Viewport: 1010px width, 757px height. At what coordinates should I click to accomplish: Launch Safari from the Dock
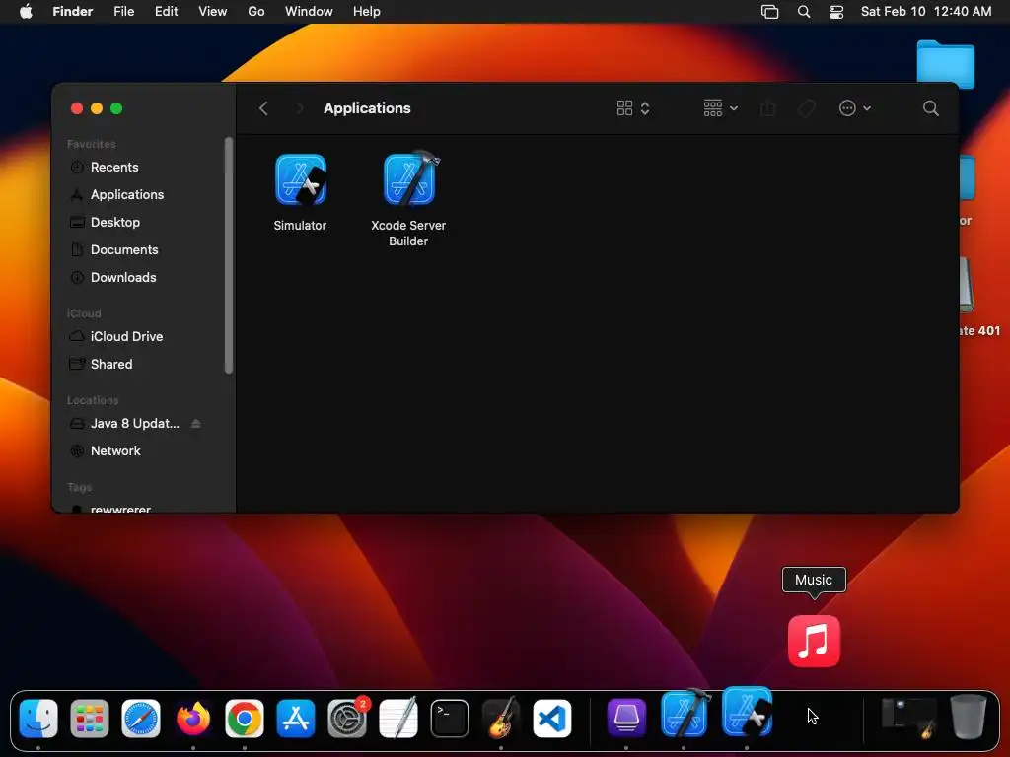coord(141,718)
